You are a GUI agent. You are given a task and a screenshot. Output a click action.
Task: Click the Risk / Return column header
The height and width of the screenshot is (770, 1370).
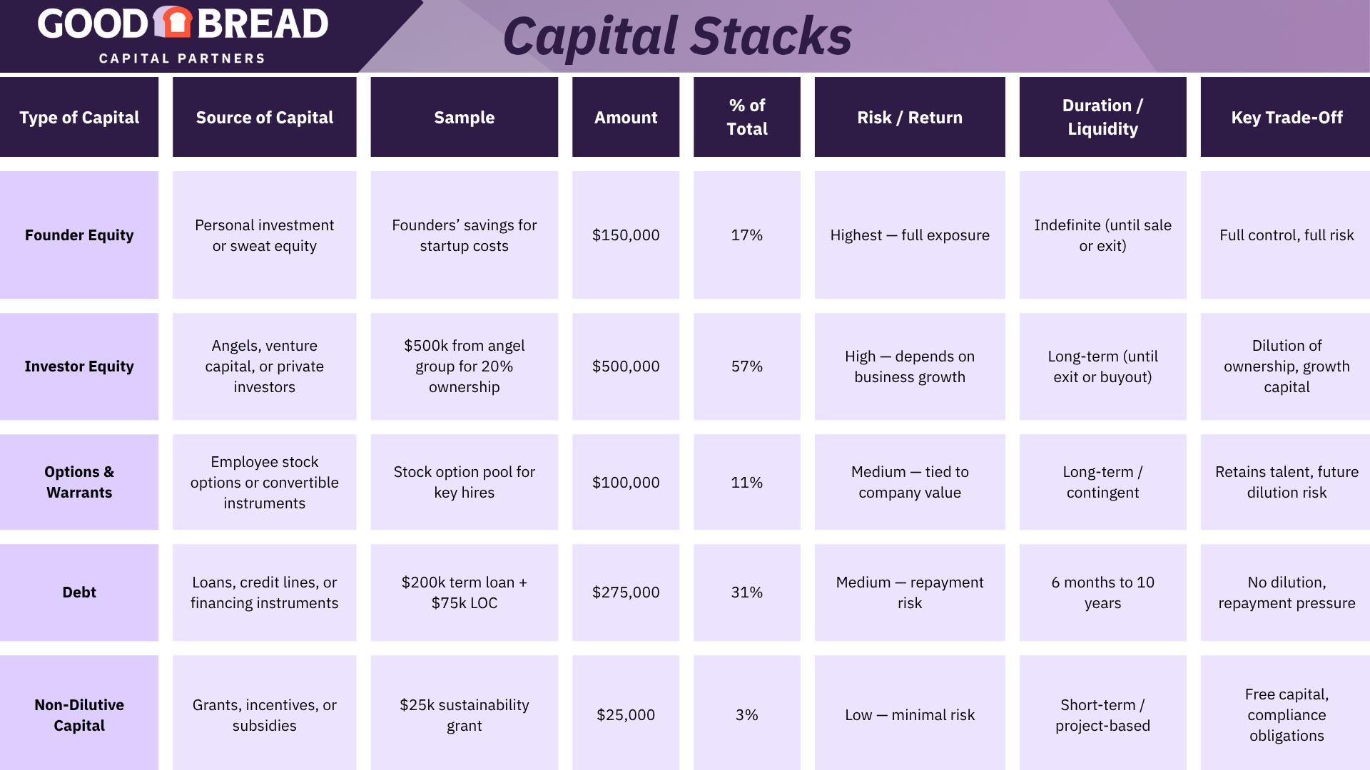(x=909, y=118)
